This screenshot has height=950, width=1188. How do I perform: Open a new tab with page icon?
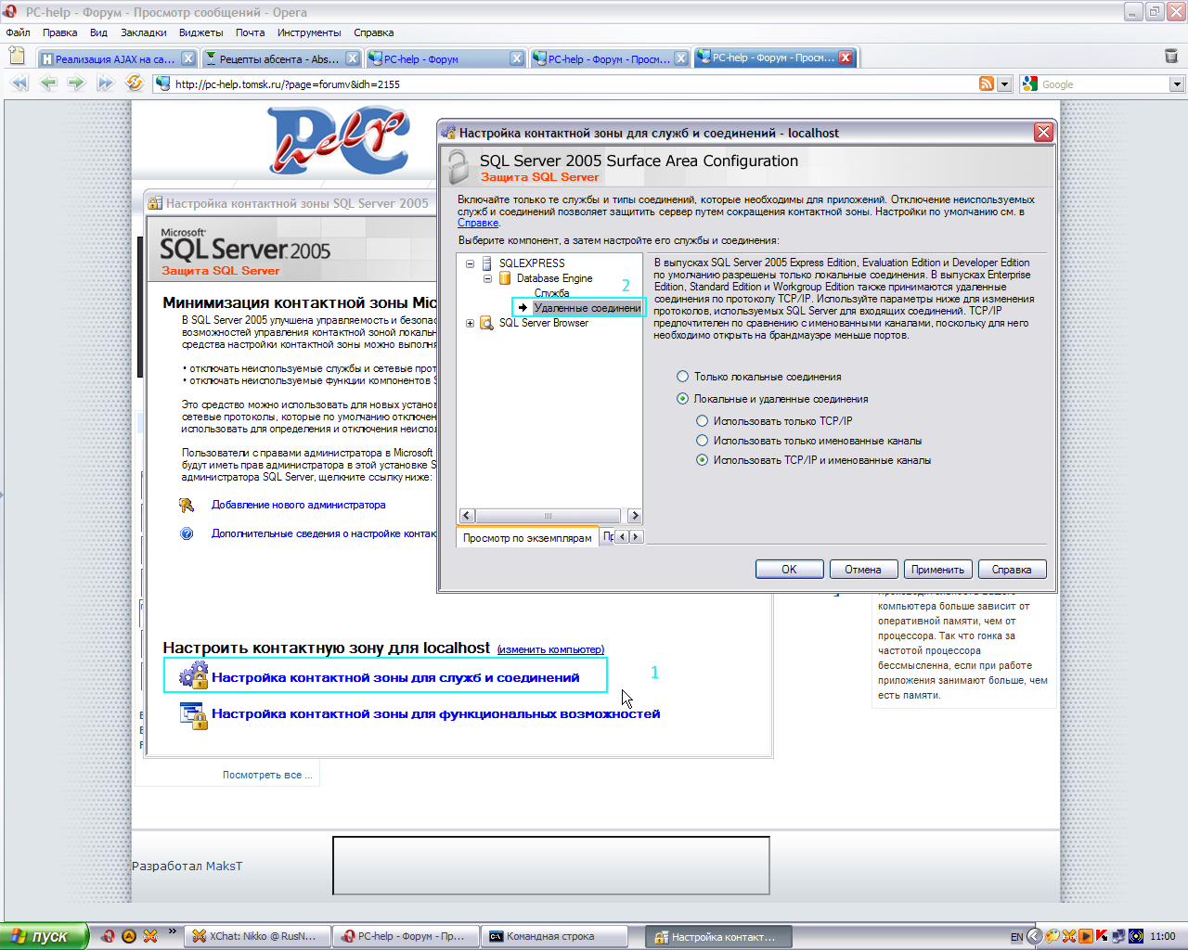point(17,56)
